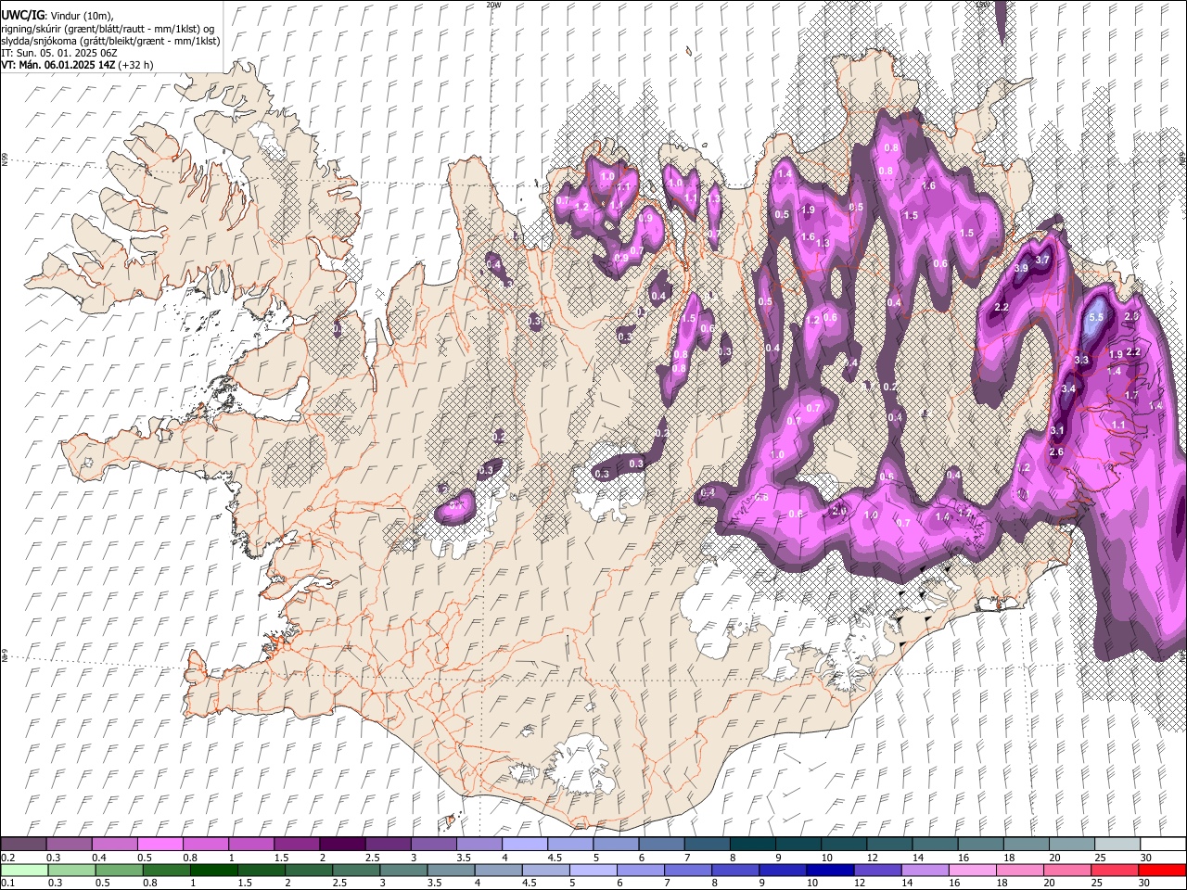This screenshot has height=890, width=1187.
Task: Click the 3.7 precipitation value on the map
Action: click(1042, 261)
